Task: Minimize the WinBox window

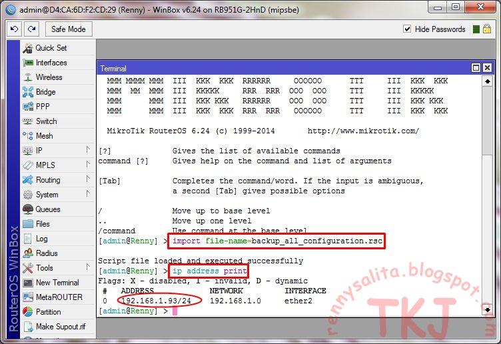Action: coord(438,7)
